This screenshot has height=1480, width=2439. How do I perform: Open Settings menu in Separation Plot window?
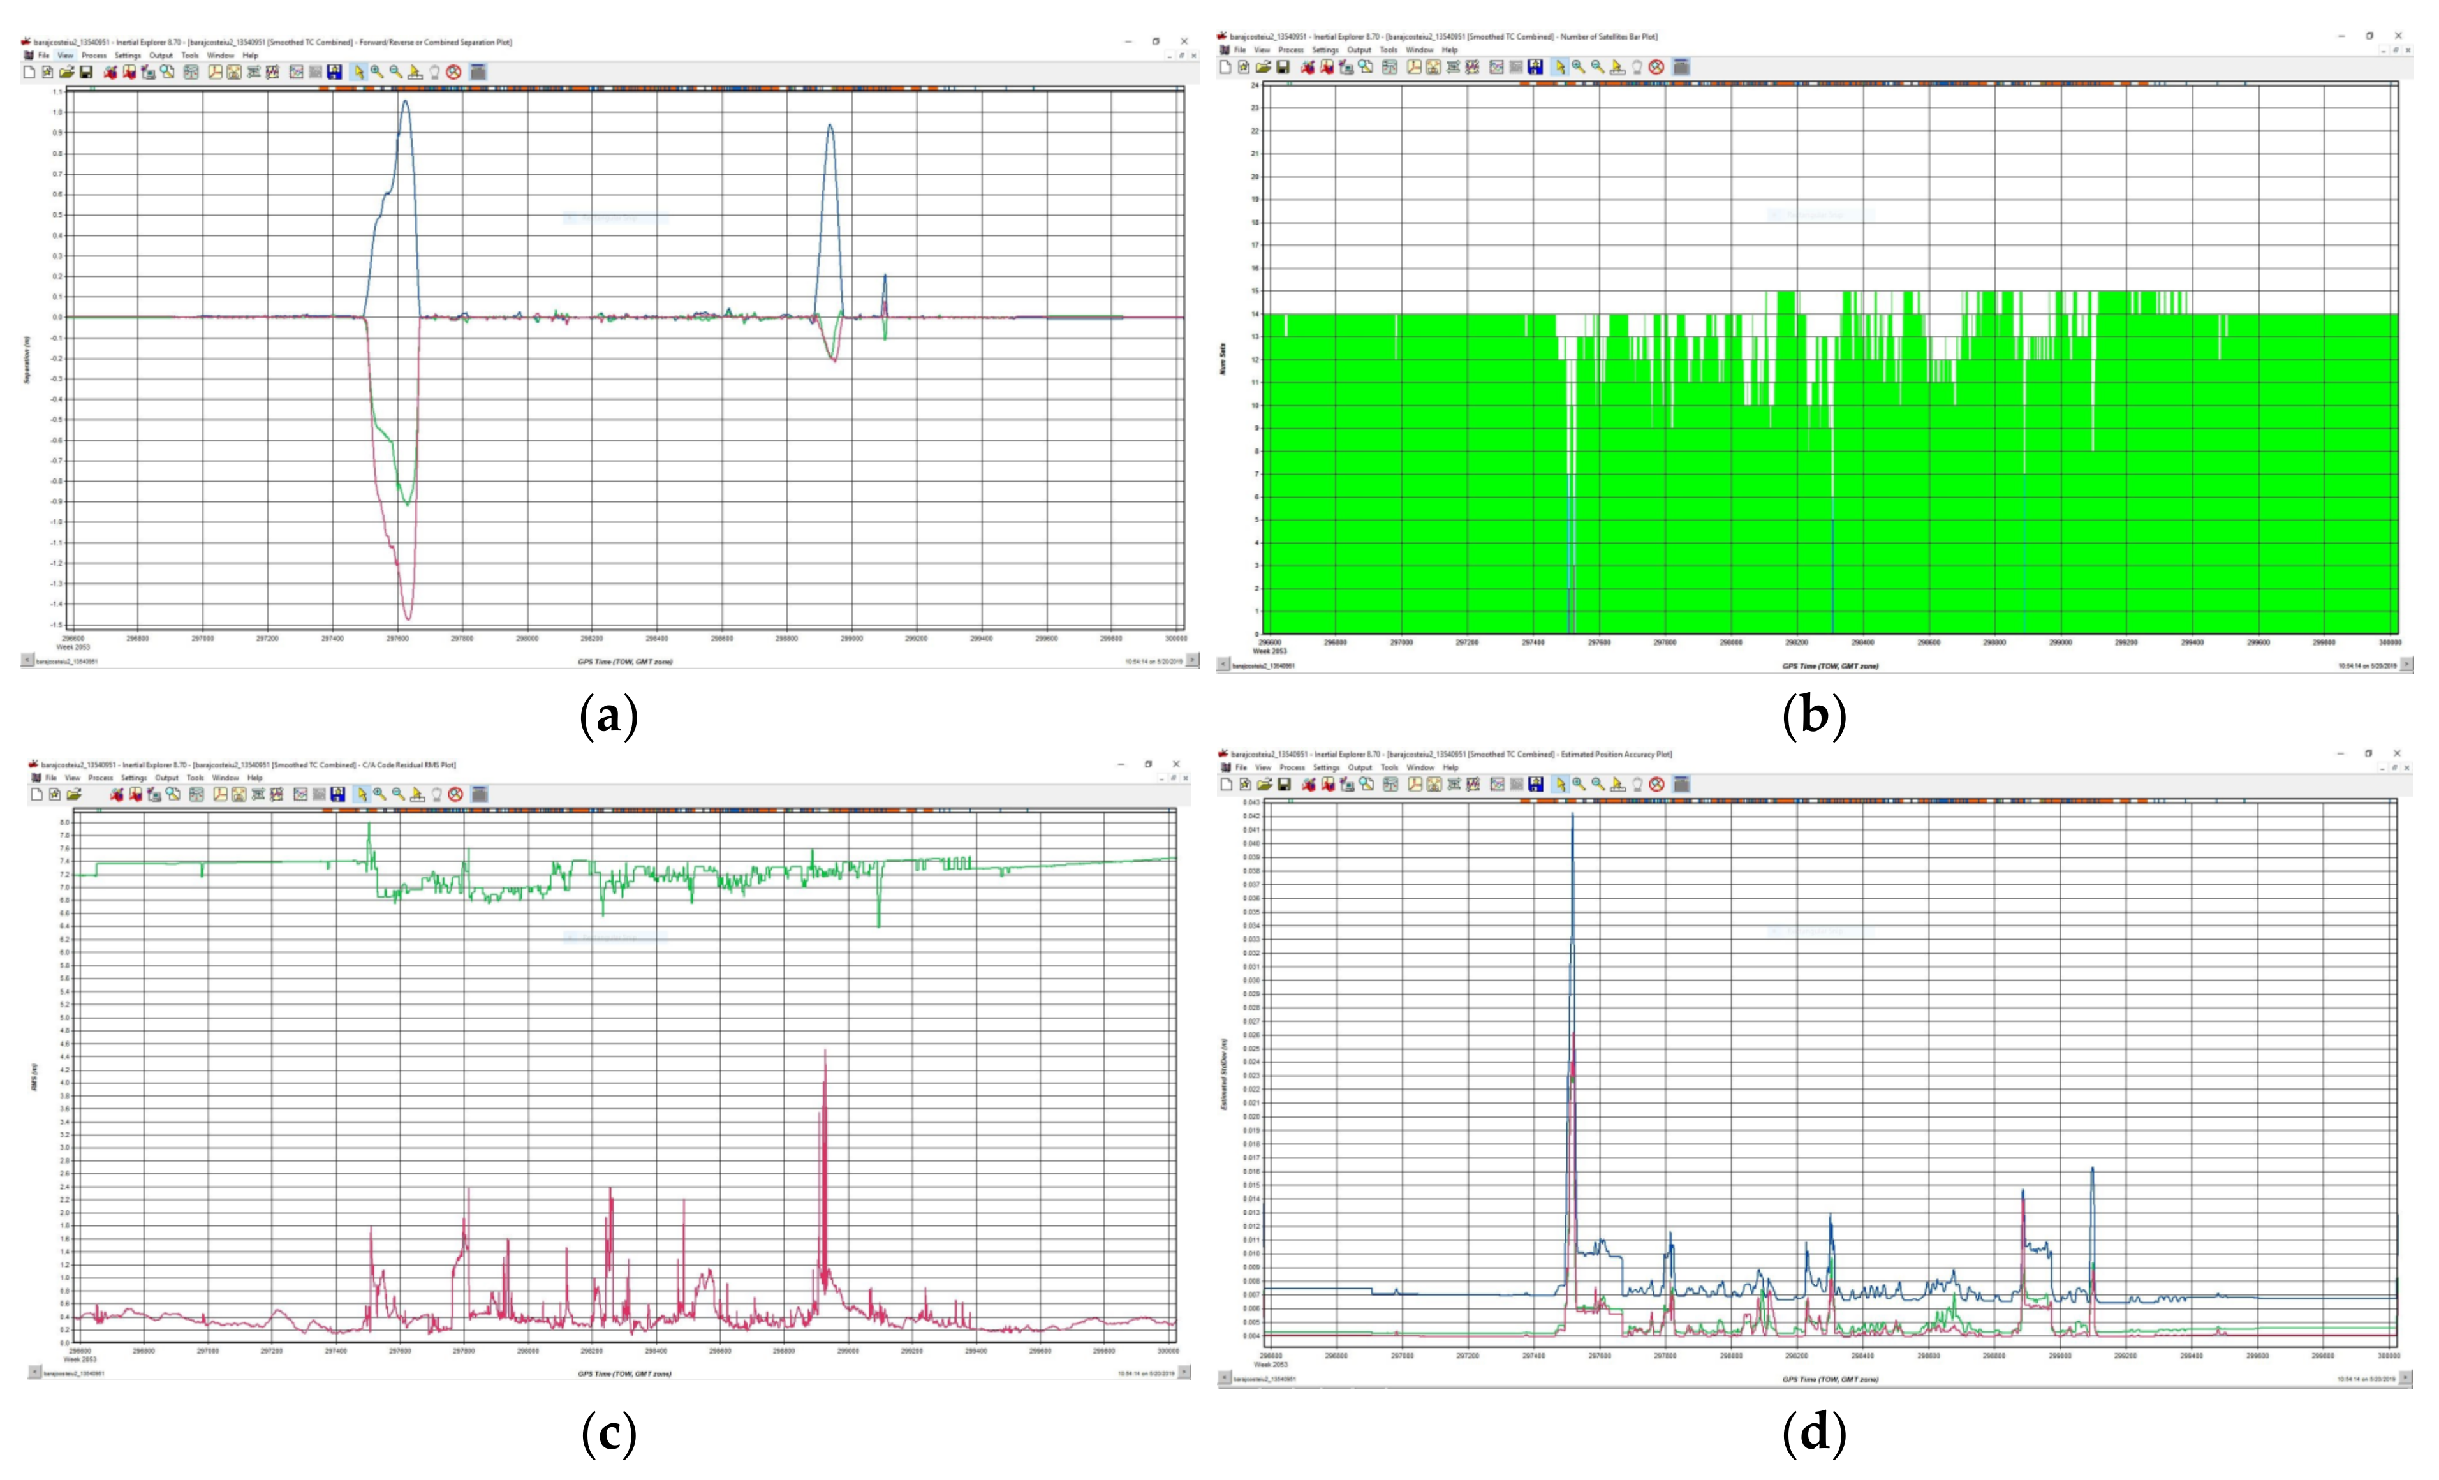click(127, 56)
